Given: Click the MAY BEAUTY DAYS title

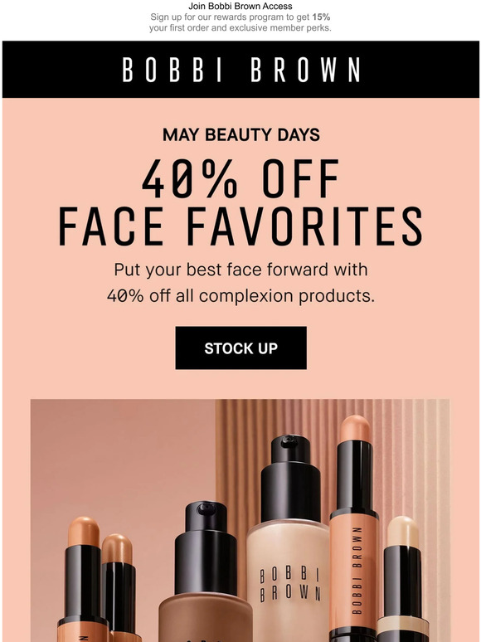Looking at the screenshot, I should [x=241, y=134].
